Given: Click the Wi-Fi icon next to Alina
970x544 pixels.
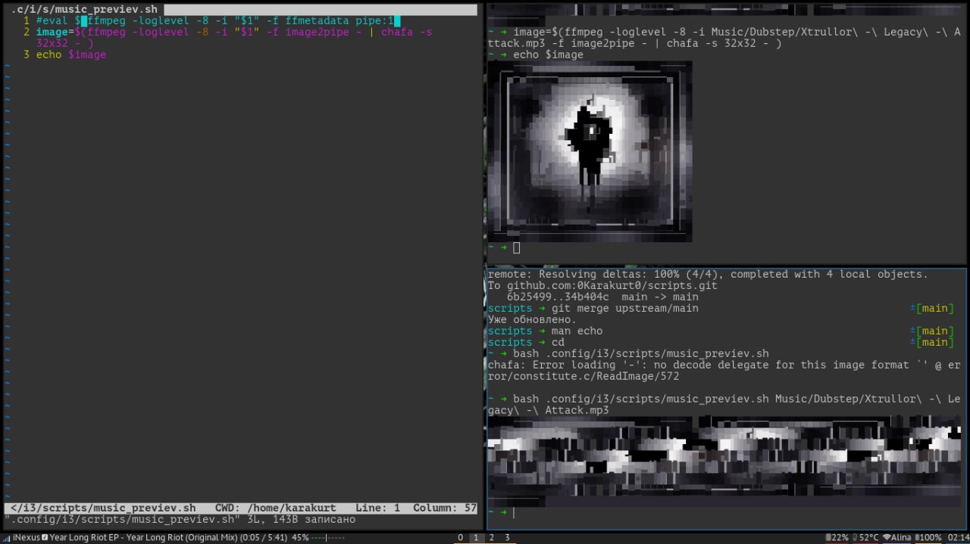Looking at the screenshot, I should click(887, 538).
